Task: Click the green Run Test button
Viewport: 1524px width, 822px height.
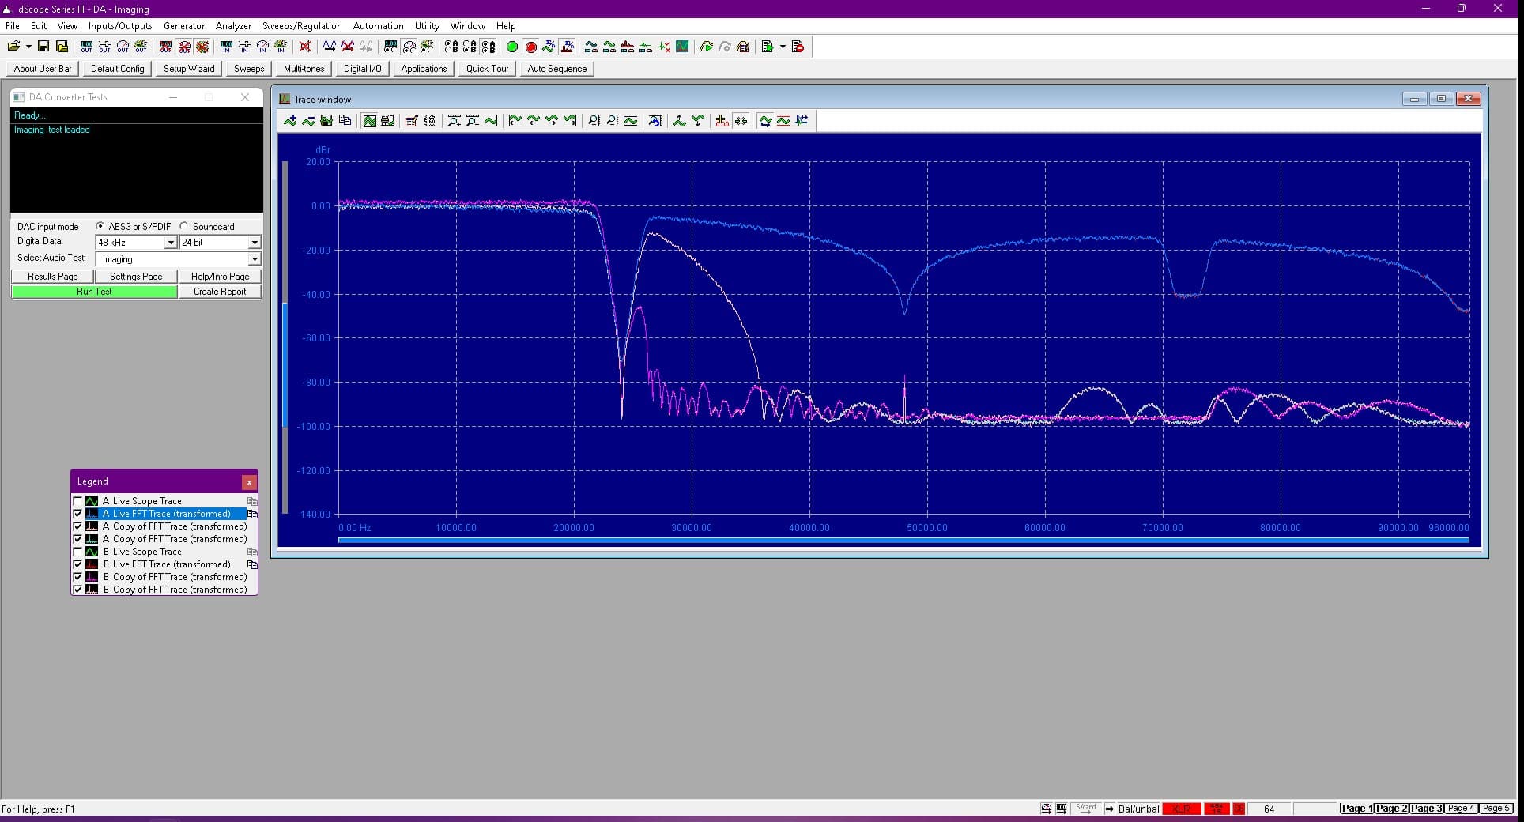Action: (x=94, y=292)
